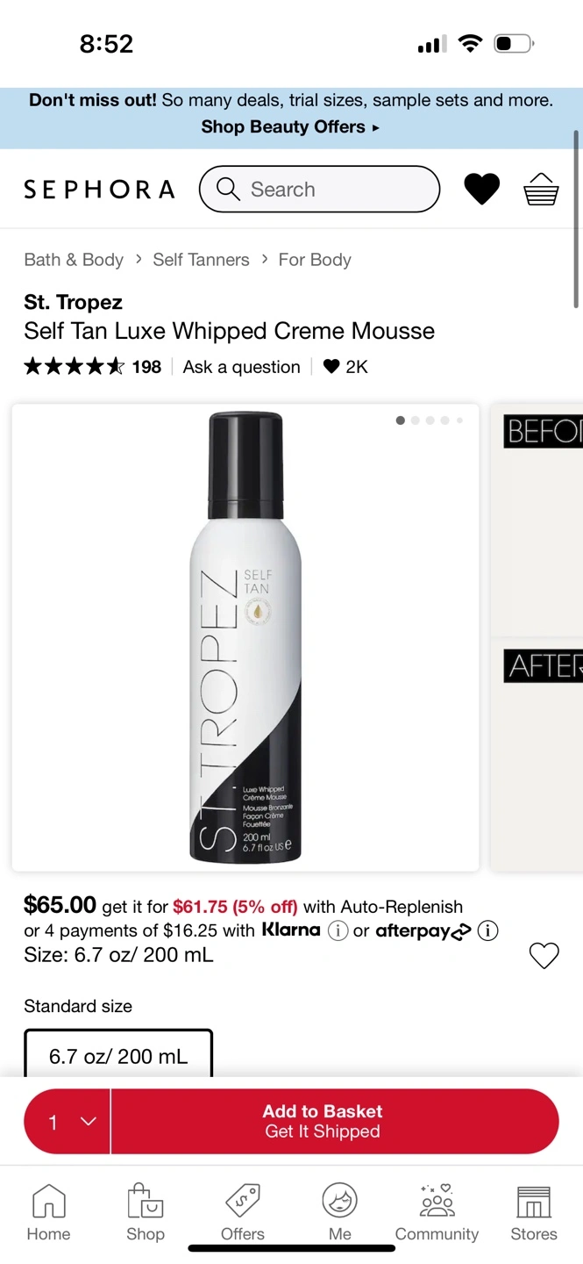Screen dimensions: 583x1264
Task: Open the Community tab icon
Action: coord(437,1200)
